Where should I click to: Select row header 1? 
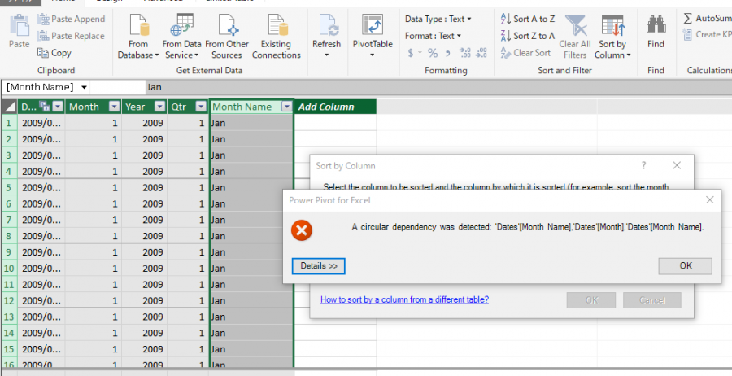[x=9, y=124]
